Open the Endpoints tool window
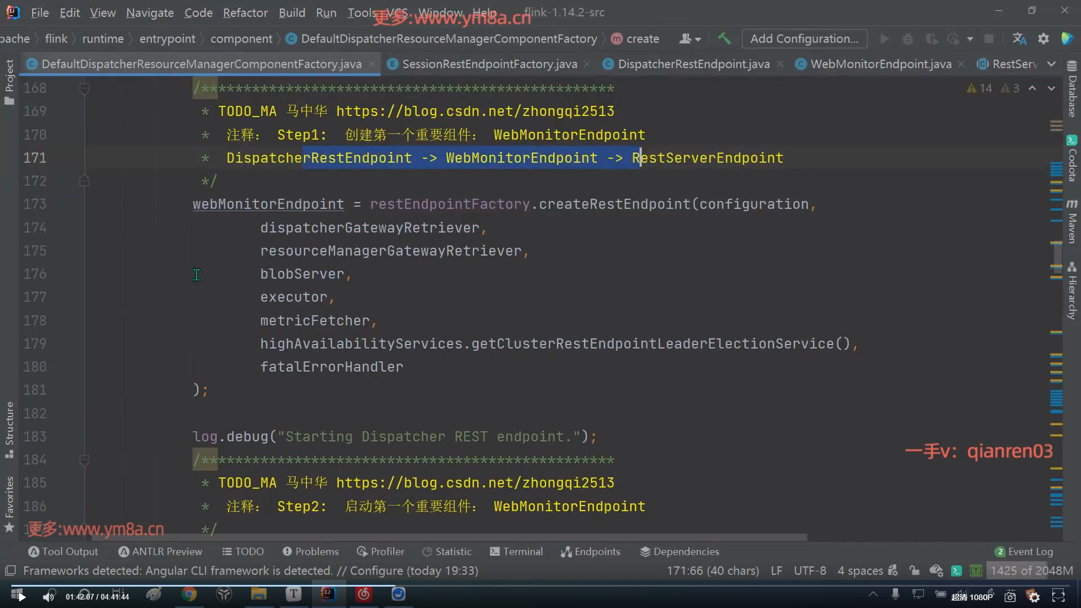Viewport: 1081px width, 608px height. pos(591,552)
